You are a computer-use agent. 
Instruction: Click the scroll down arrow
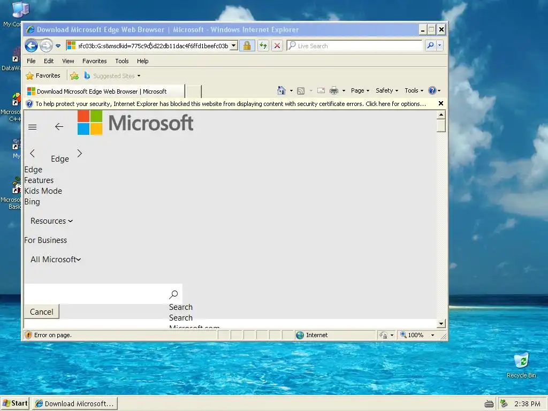[441, 323]
